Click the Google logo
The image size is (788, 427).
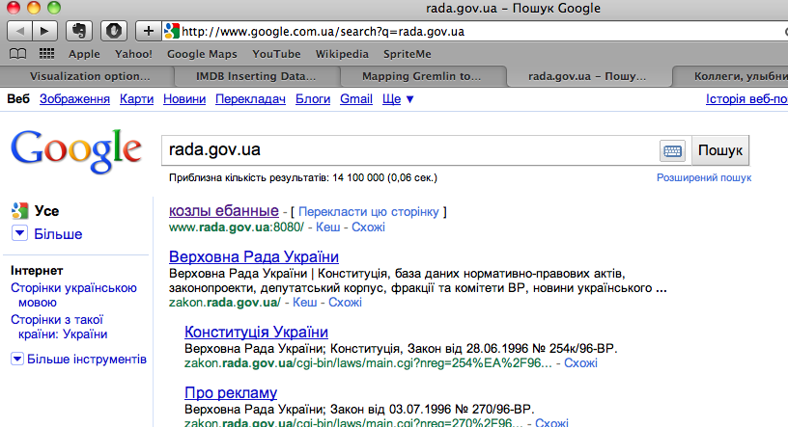coord(76,150)
